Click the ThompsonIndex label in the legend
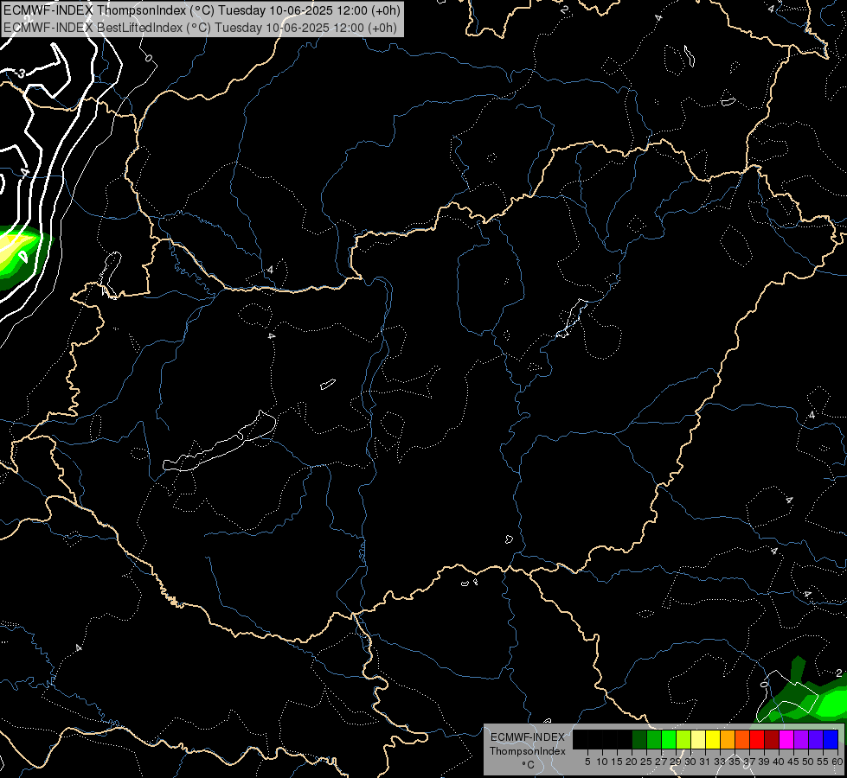This screenshot has height=778, width=847. (x=528, y=751)
